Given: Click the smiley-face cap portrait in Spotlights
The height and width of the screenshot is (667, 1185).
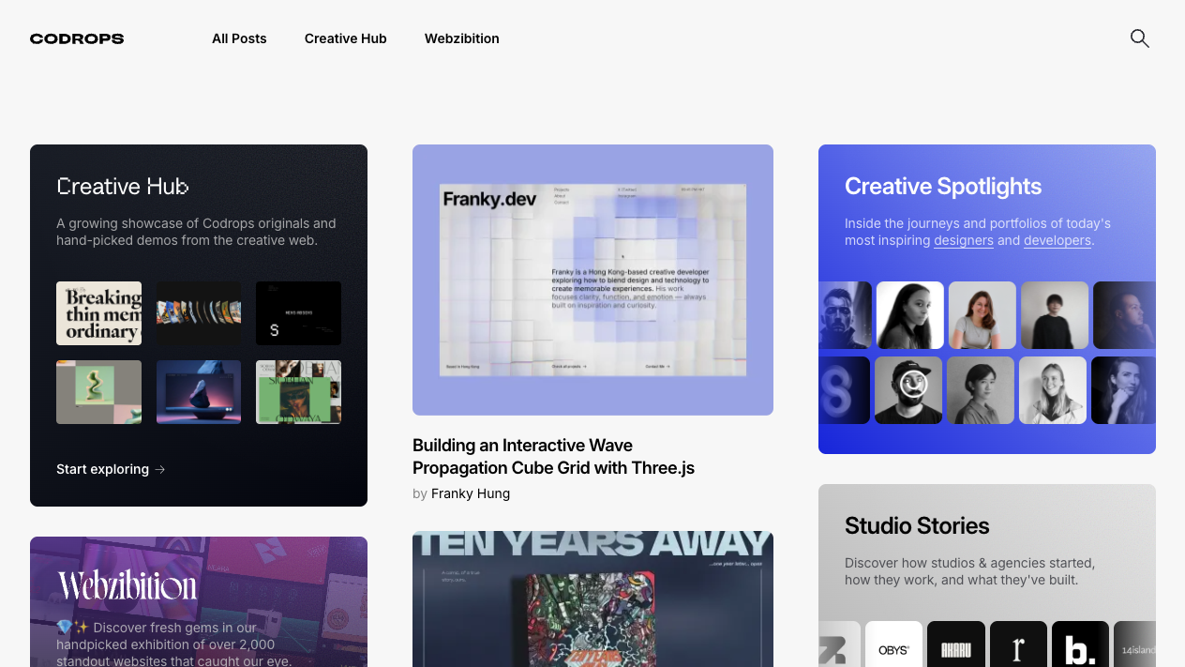Looking at the screenshot, I should coord(908,390).
